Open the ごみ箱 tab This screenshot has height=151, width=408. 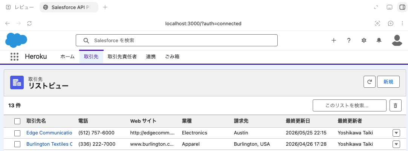tap(172, 56)
